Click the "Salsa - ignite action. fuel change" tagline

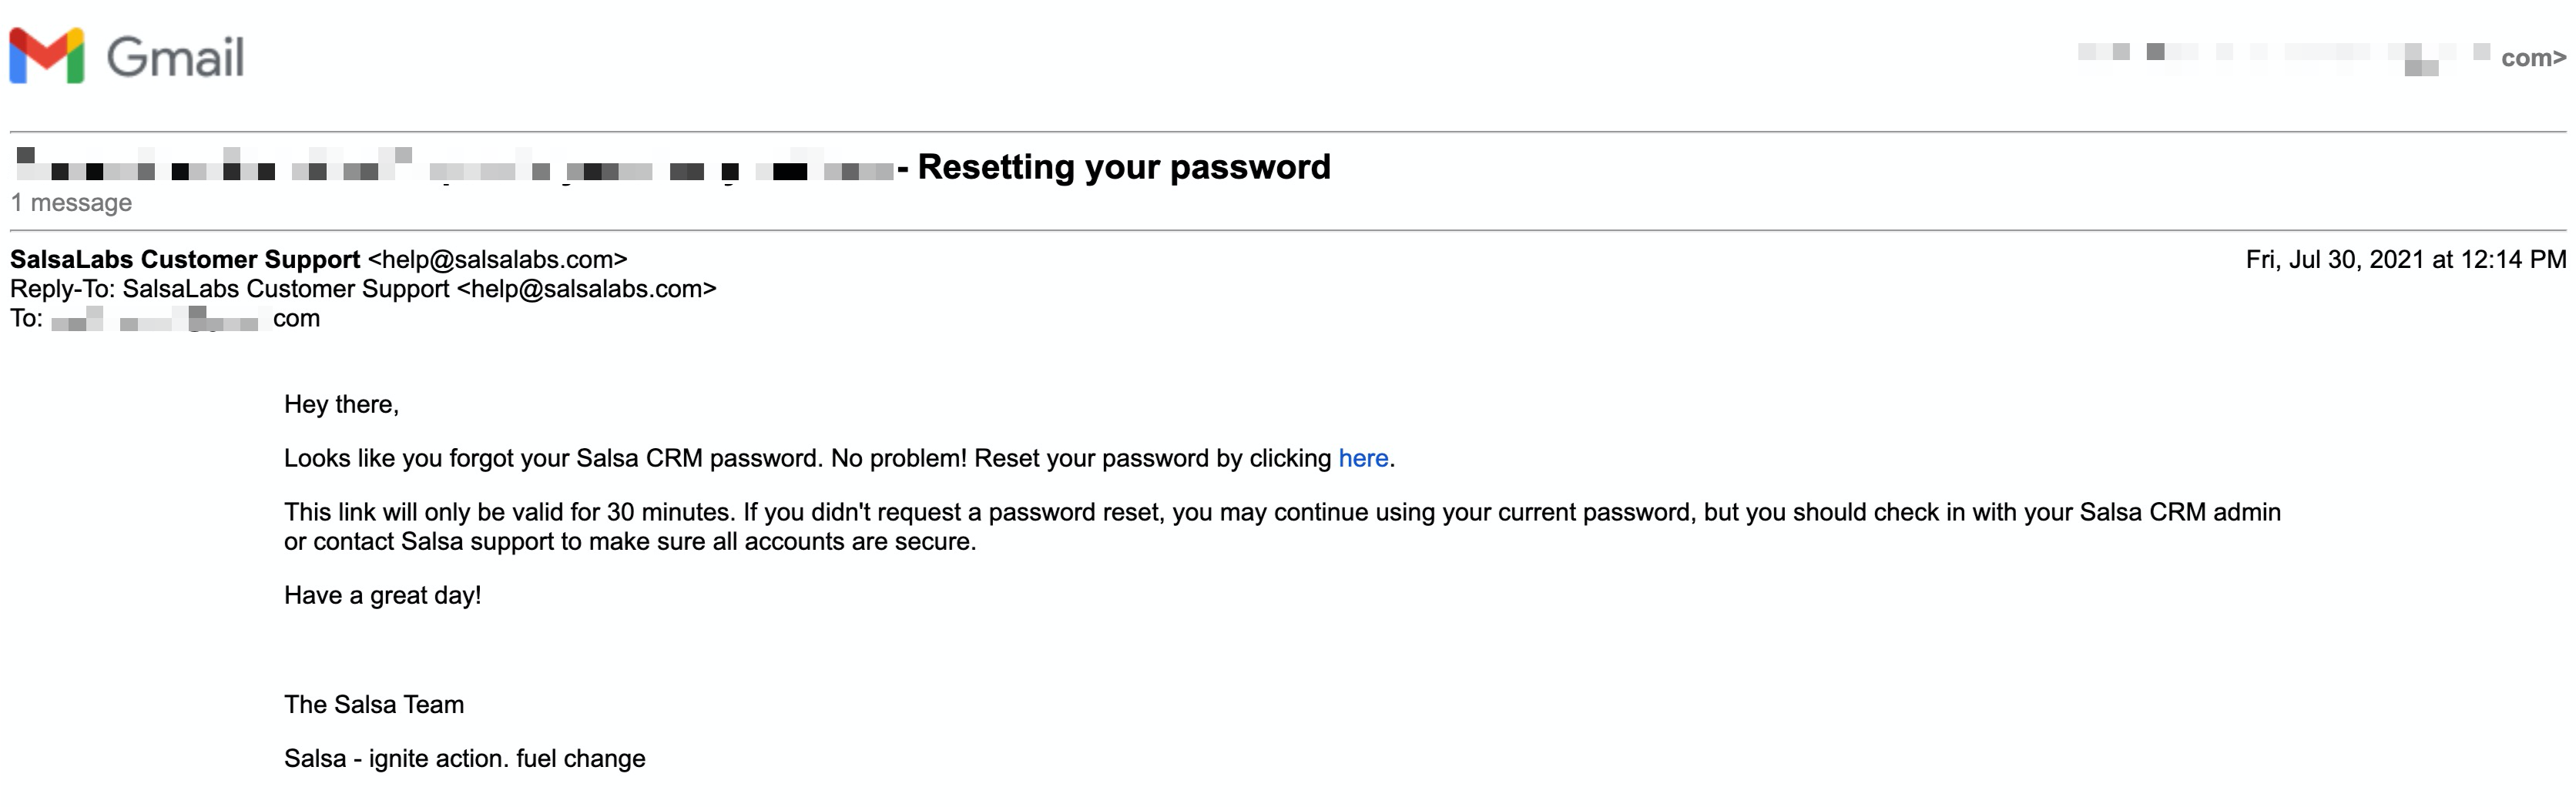[x=465, y=759]
